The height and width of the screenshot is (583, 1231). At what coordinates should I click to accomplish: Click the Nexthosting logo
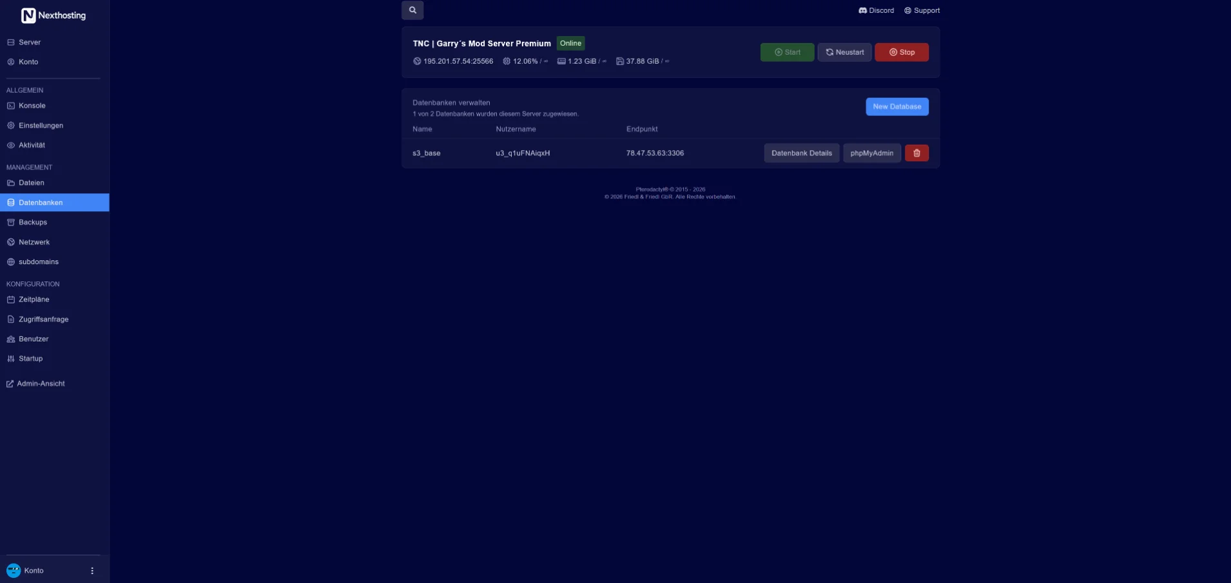click(x=53, y=15)
